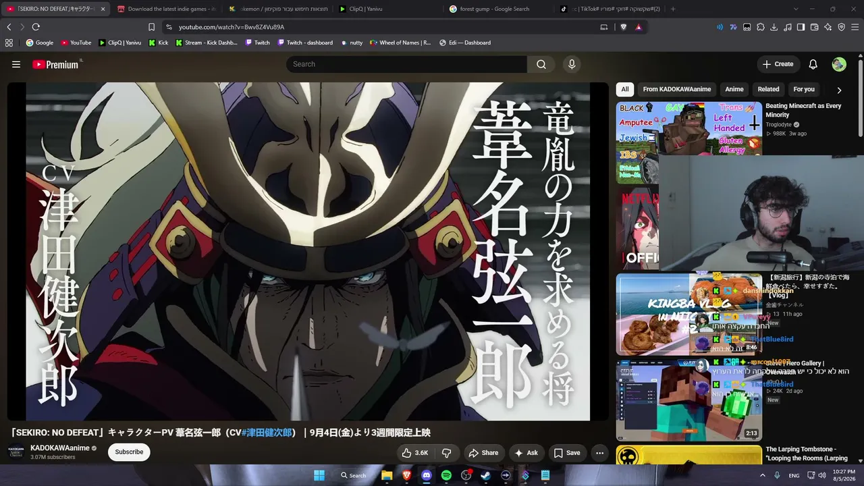Open Brave Wallet icon
The image size is (864, 486).
[814, 27]
